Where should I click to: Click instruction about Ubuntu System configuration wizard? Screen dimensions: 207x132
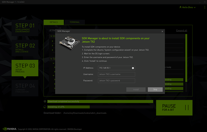115,50
